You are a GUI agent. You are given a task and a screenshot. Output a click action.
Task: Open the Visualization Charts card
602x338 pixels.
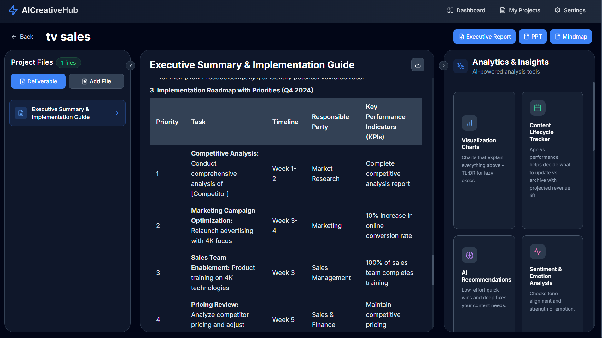click(x=484, y=160)
